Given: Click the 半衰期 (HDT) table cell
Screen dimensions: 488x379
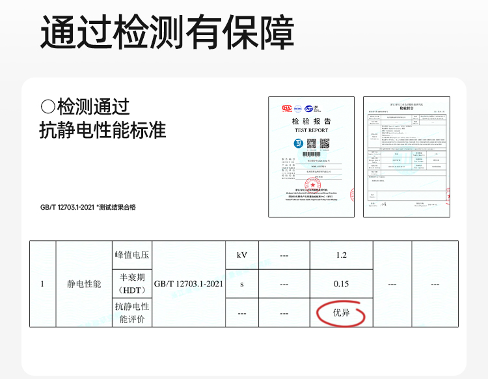Looking at the screenshot, I should pos(132,284).
